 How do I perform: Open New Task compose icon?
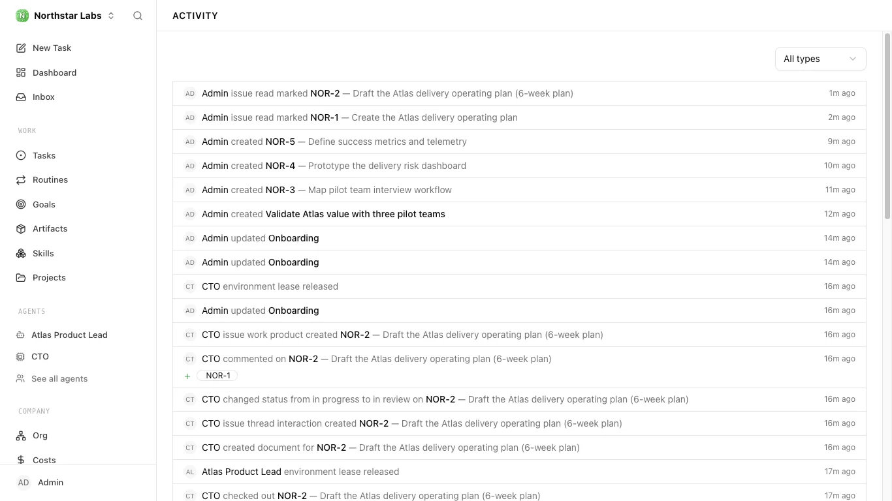point(21,48)
